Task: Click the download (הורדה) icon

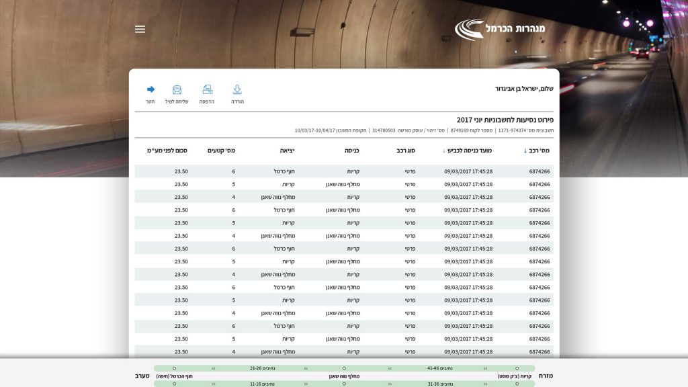Action: tap(237, 89)
